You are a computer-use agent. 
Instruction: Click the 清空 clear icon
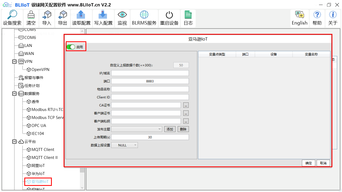pyautogui.click(x=31, y=18)
